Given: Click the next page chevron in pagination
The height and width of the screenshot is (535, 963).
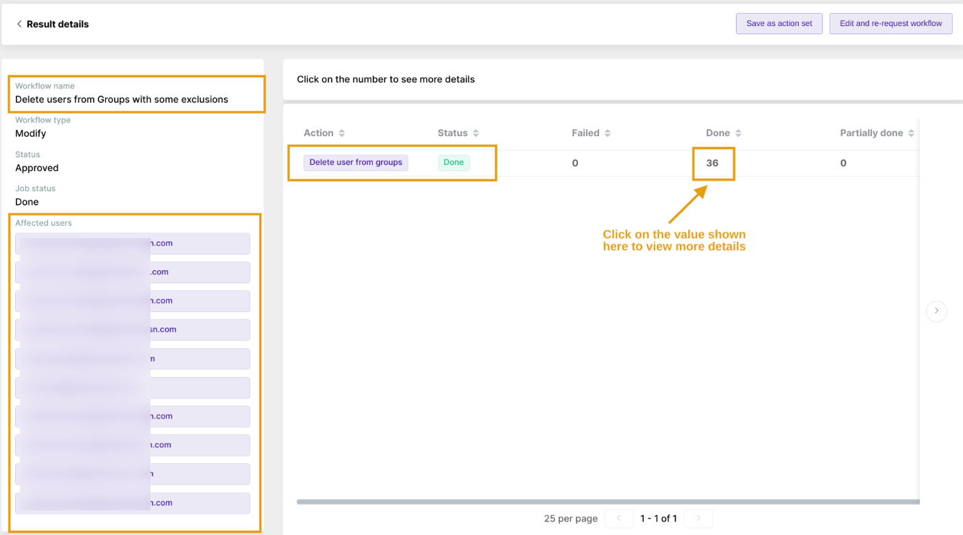Looking at the screenshot, I should (698, 518).
